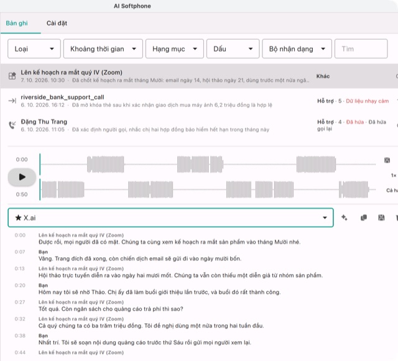Jump to the 0:38 transcript timestamp

[x=20, y=336]
